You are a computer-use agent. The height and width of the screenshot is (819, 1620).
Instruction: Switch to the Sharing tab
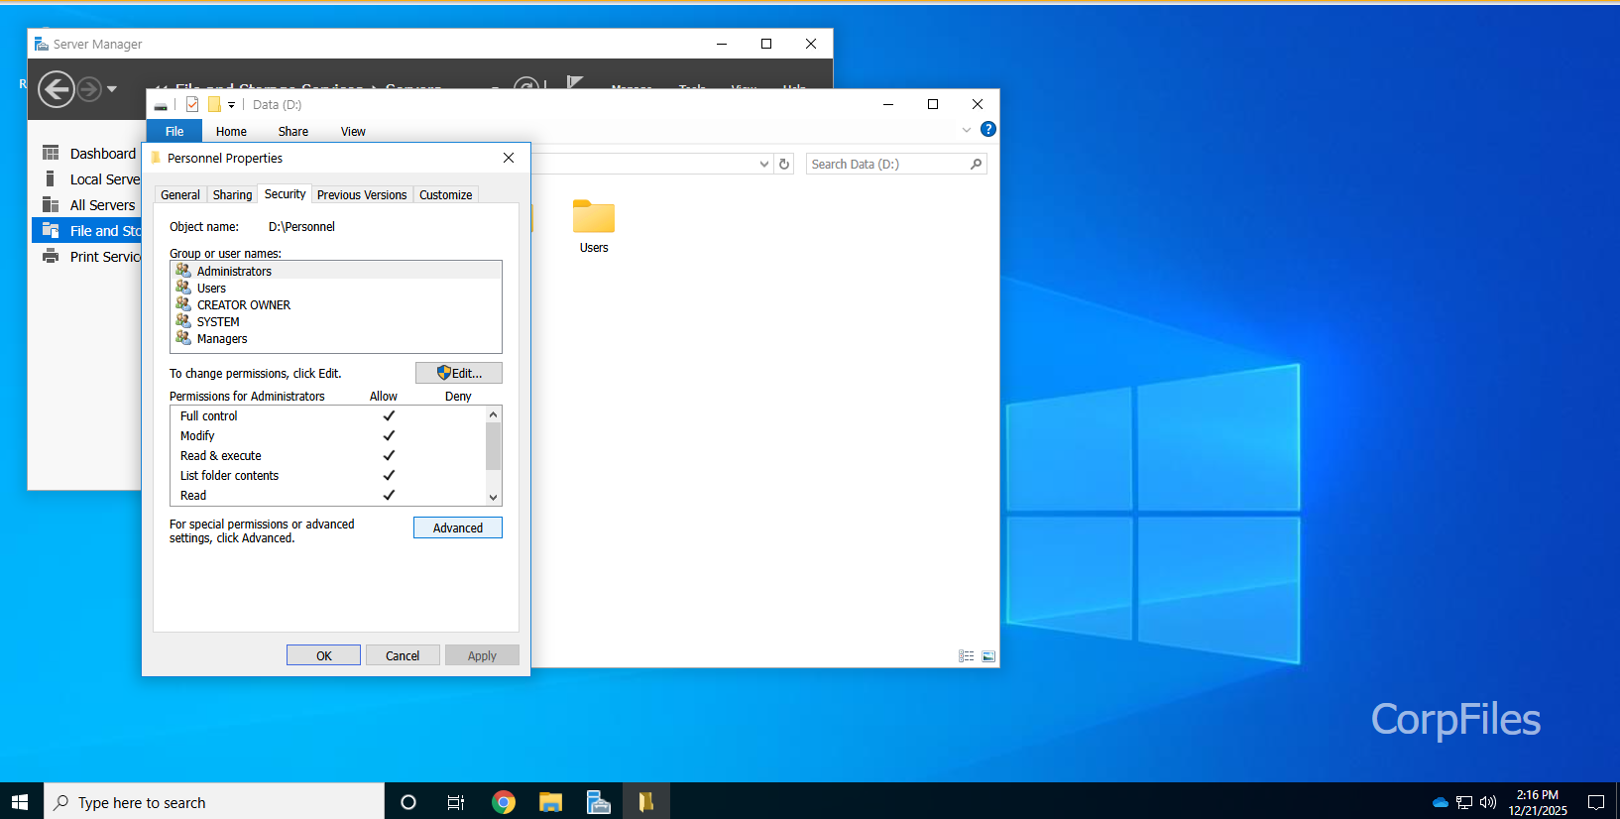[232, 195]
